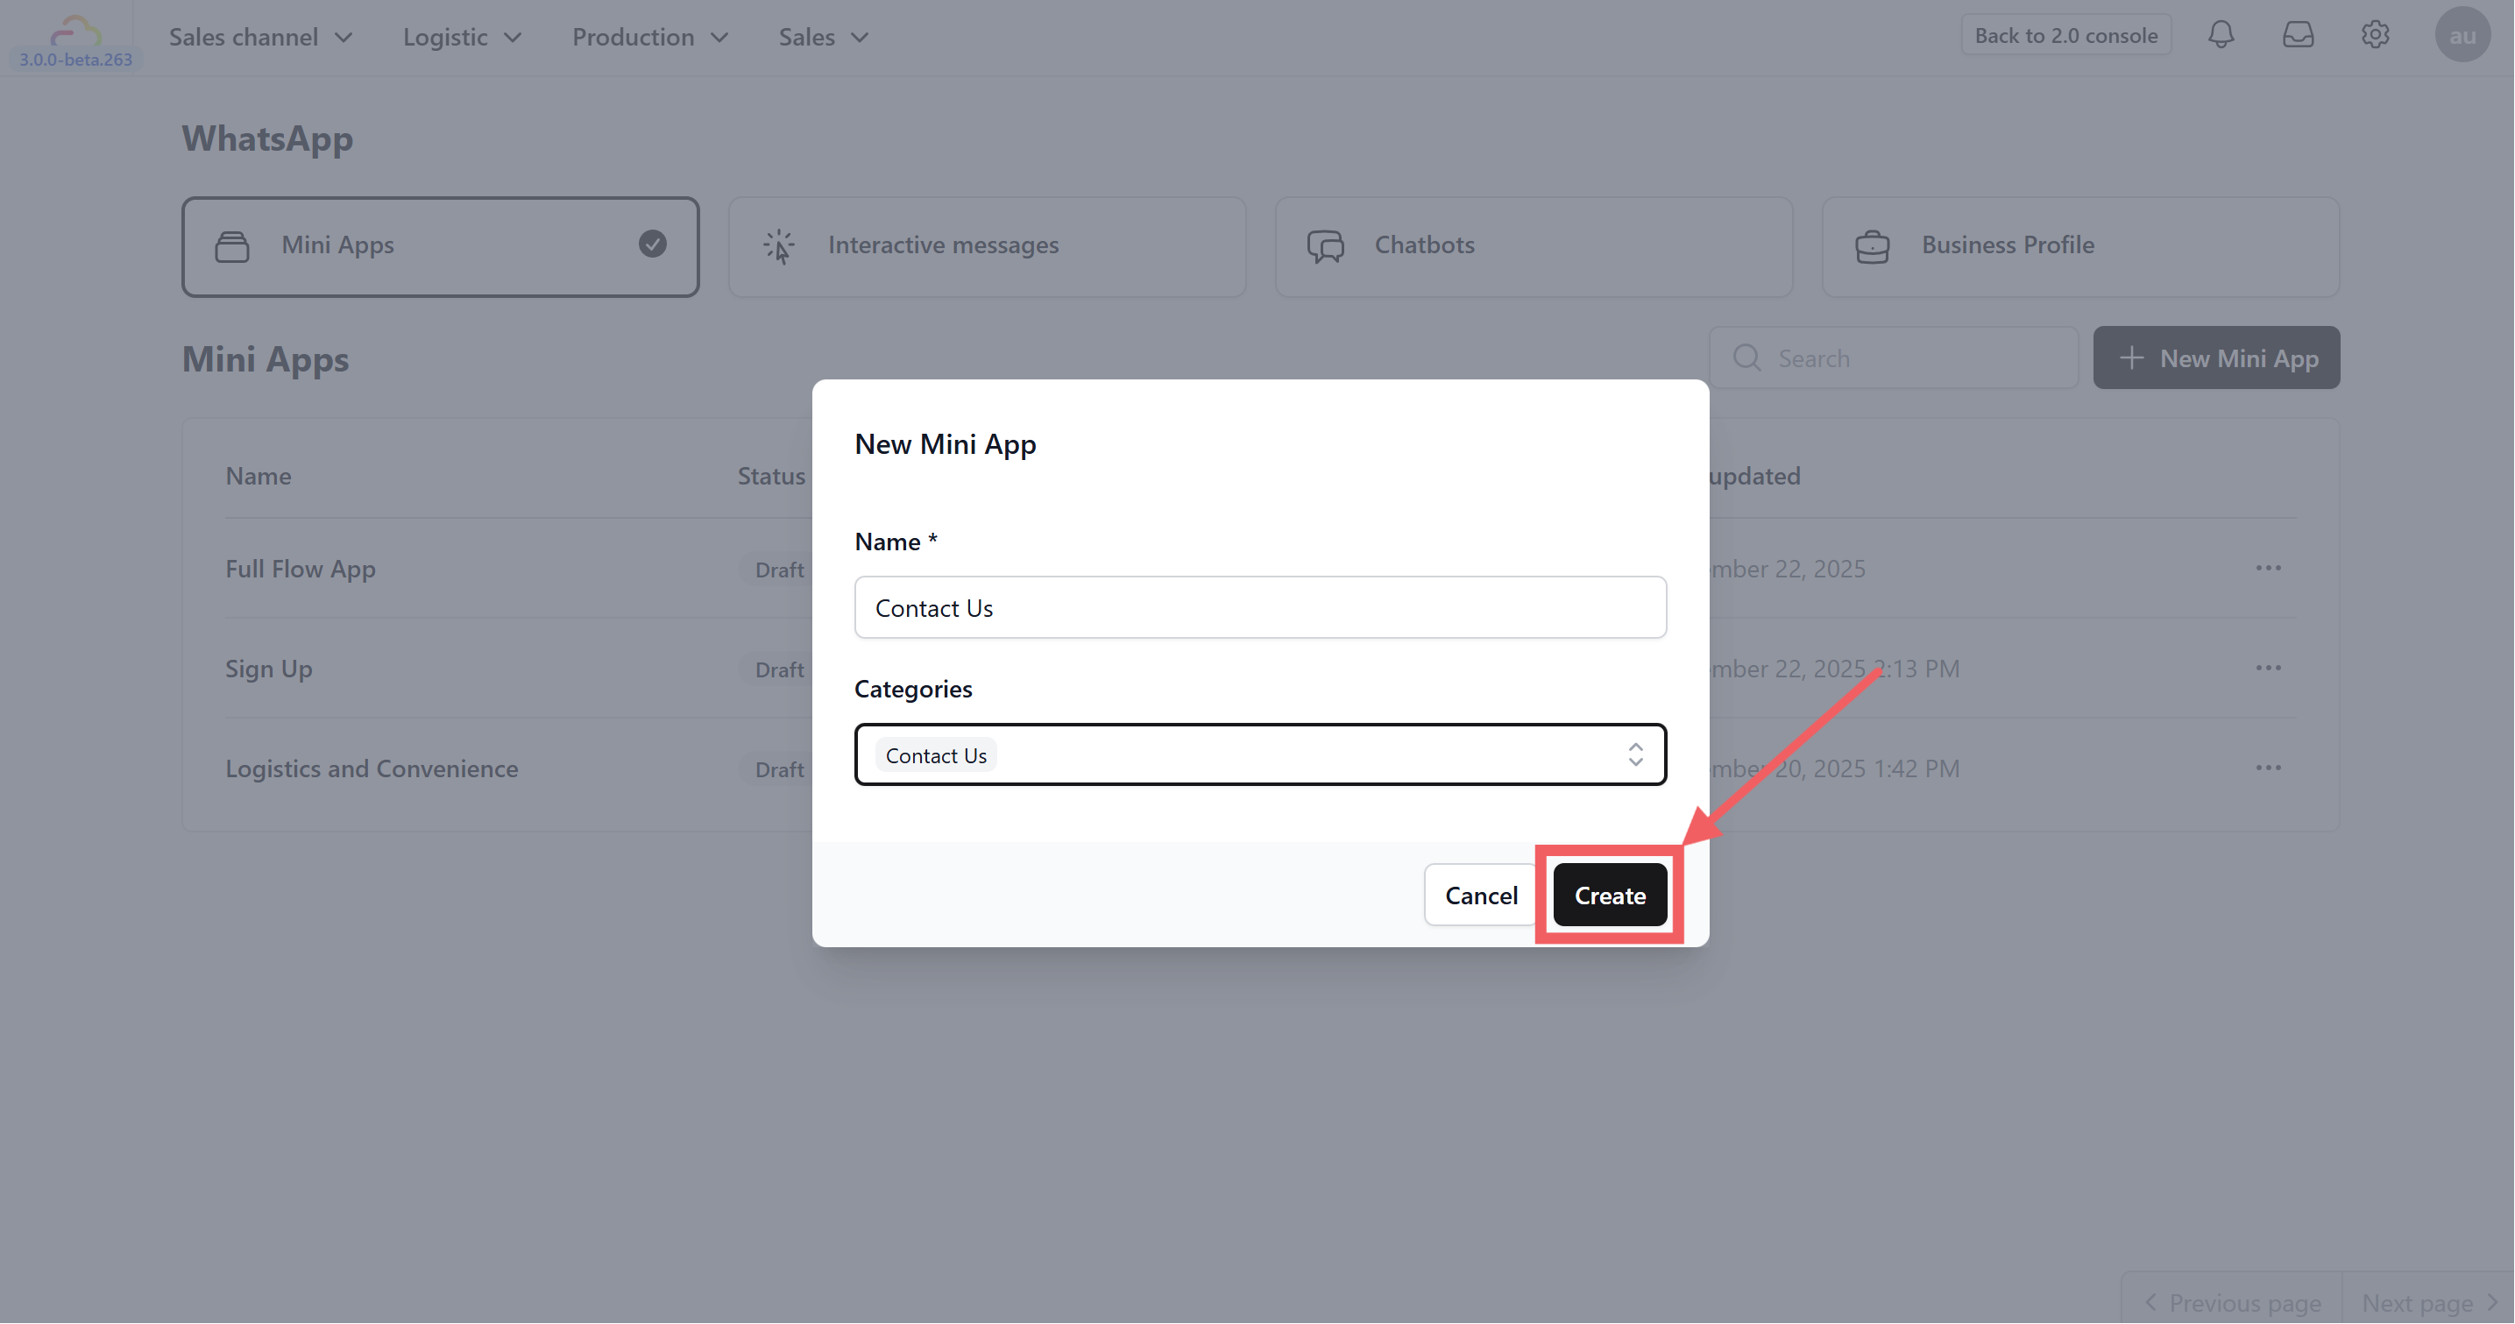
Task: Switch to the Business Profile tab
Action: pos(2080,247)
